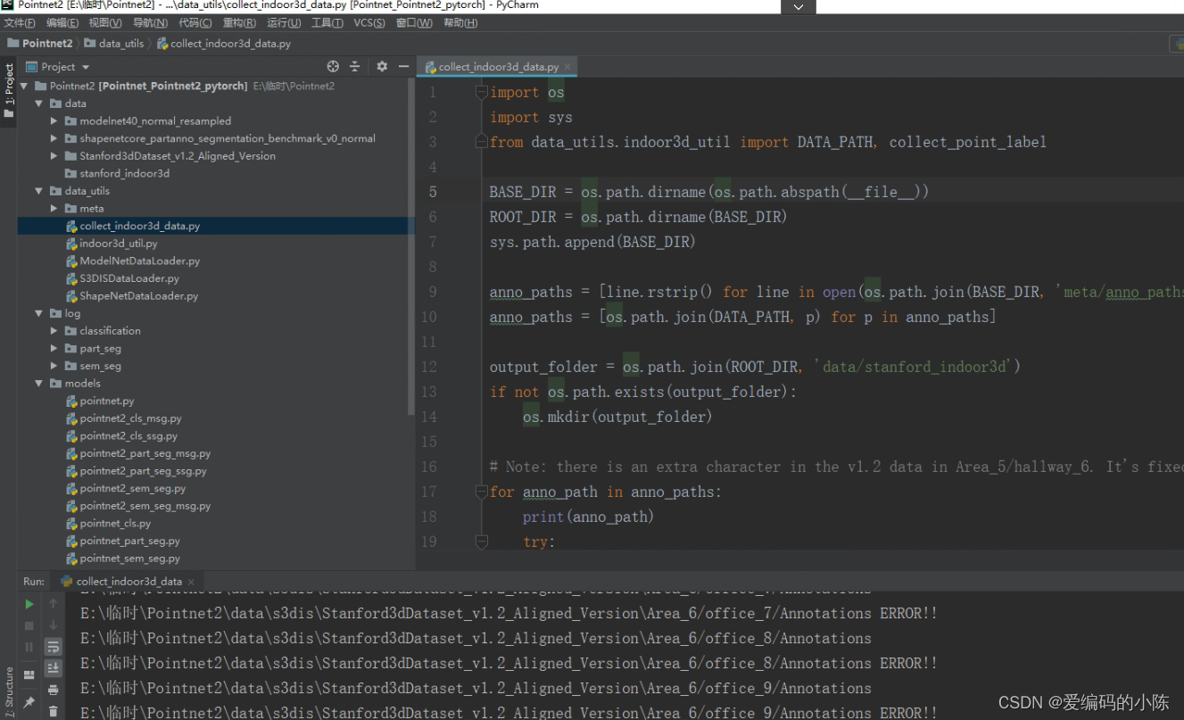
Task: Select pointnet2_cls_msg.py in Project tree
Action: pos(130,418)
